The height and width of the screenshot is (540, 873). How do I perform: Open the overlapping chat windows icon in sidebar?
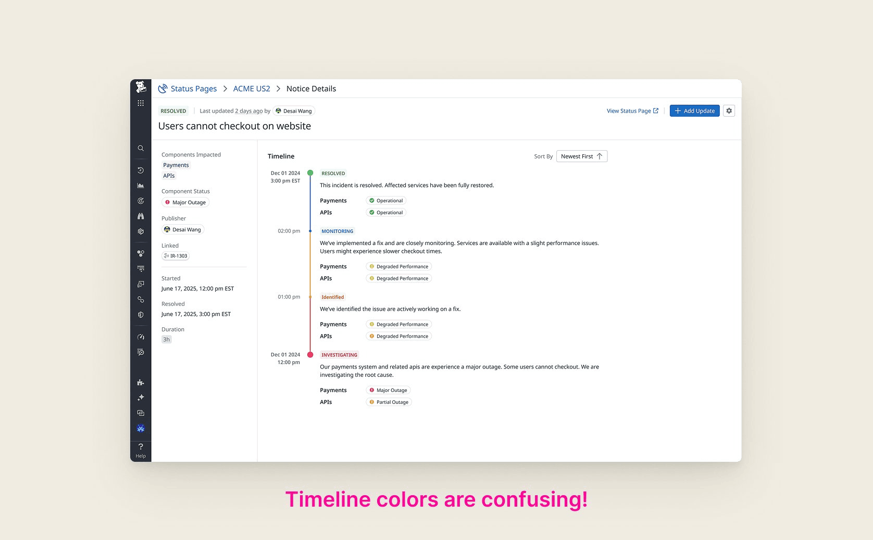tap(141, 413)
